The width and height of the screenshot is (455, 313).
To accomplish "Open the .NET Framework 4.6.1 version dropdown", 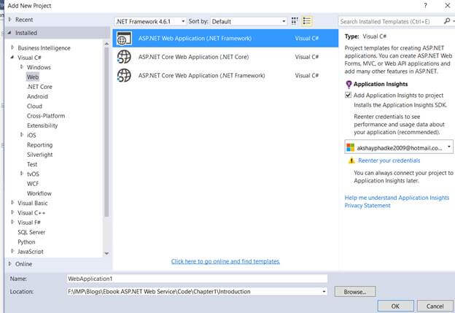I will pyautogui.click(x=151, y=21).
